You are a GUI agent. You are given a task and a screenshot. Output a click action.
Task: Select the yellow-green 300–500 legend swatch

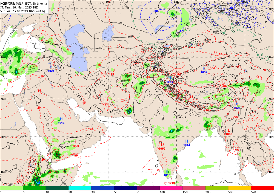click(x=217, y=188)
